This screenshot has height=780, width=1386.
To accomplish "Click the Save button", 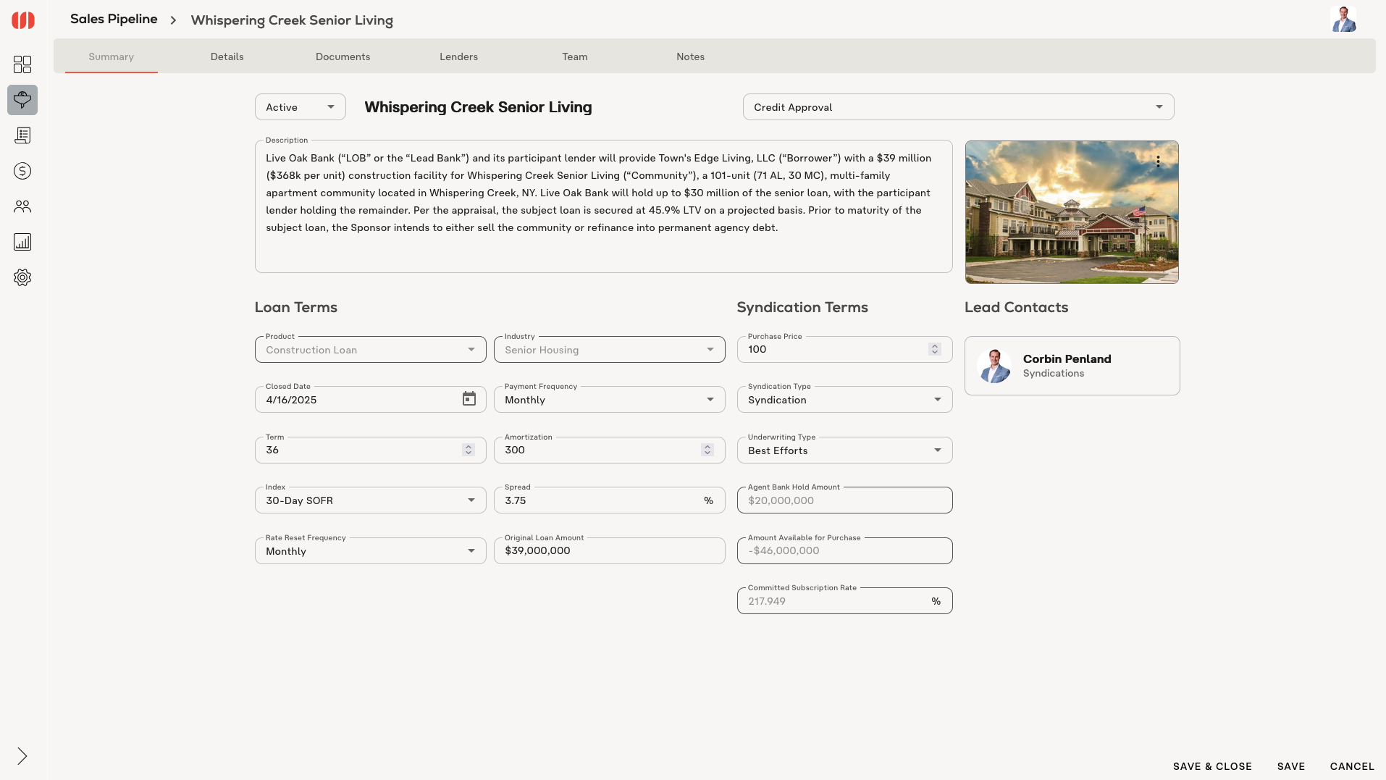I will tap(1291, 766).
